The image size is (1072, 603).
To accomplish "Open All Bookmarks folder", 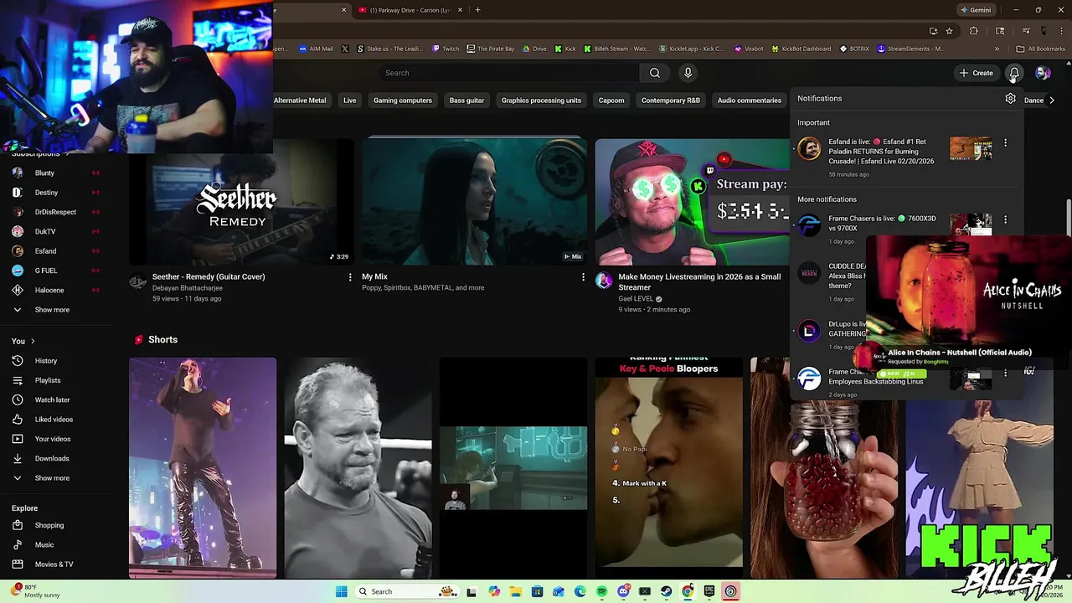I will click(x=1040, y=49).
